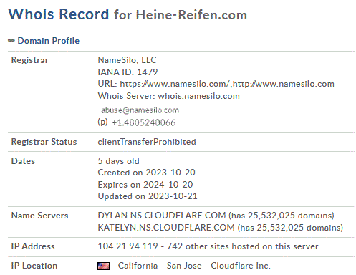This screenshot has height=275, width=356.
Task: Open the NameSilo, LLC registrar name
Action: (x=127, y=60)
